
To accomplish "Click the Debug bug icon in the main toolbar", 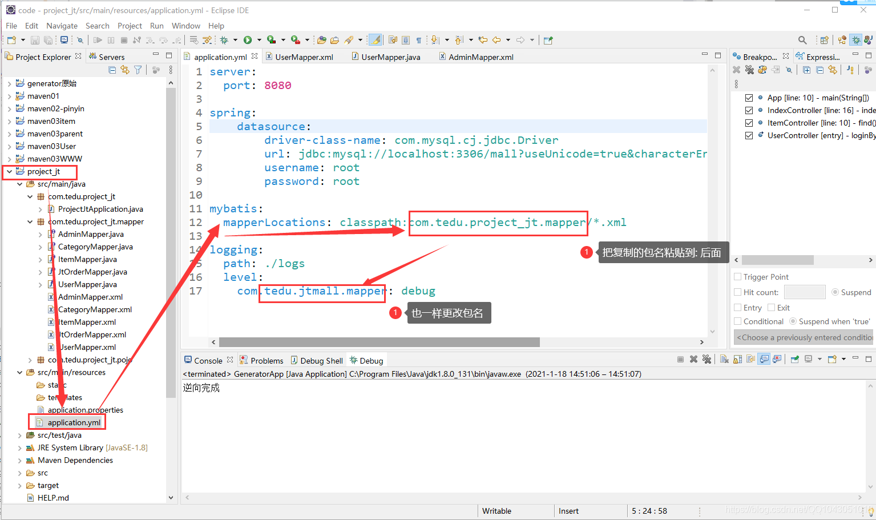I will tap(224, 40).
